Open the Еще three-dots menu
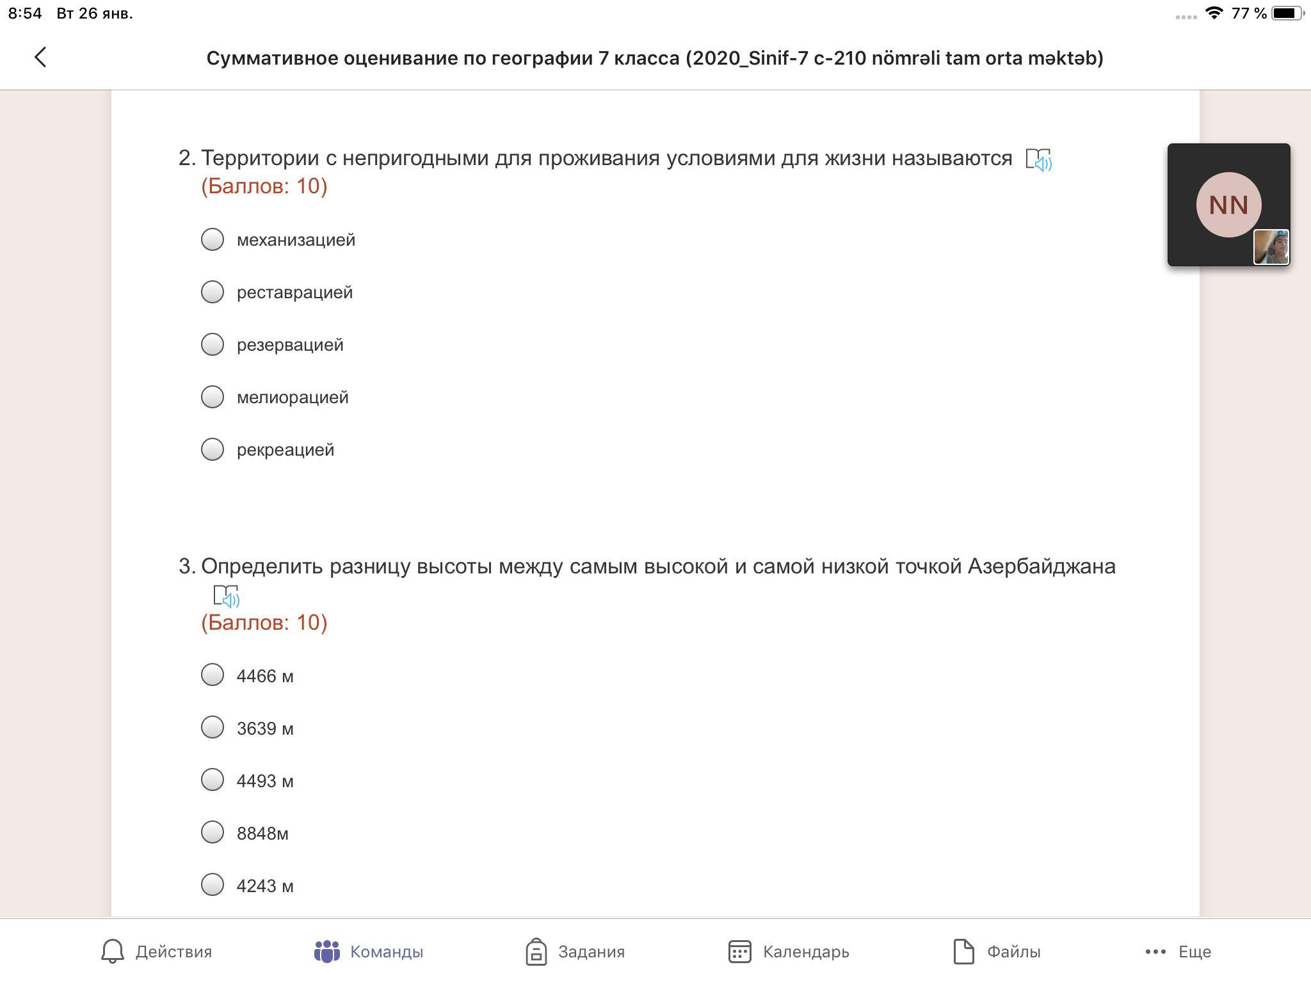 (1155, 951)
